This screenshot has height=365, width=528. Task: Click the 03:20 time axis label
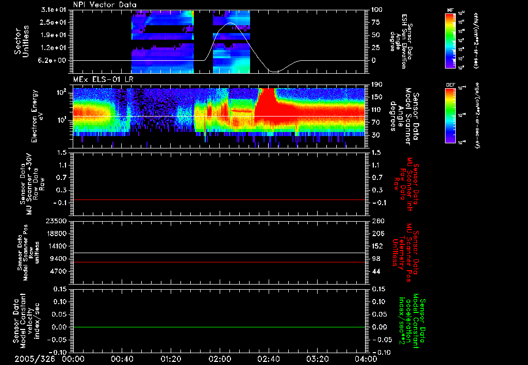(317, 359)
